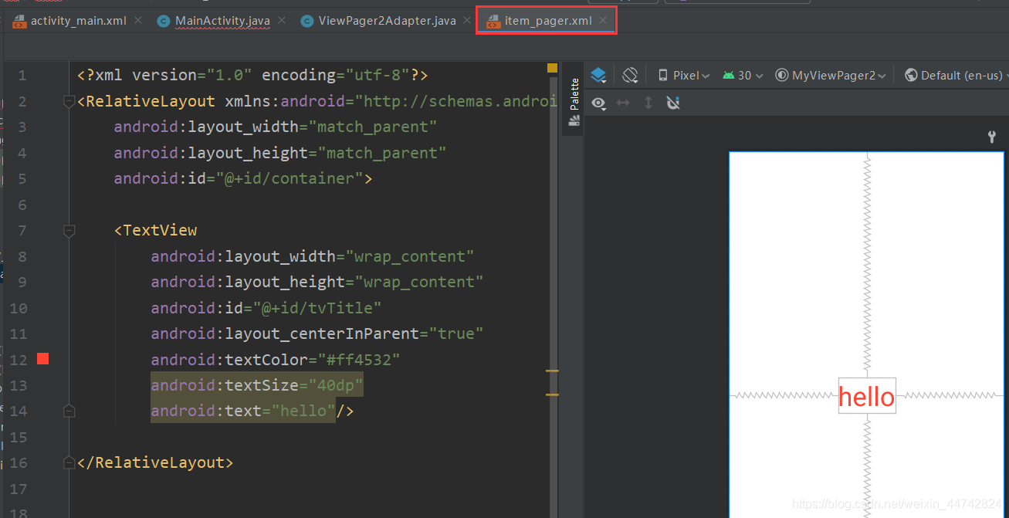The width and height of the screenshot is (1009, 518).
Task: Click the fold end marker at line 14
Action: point(69,411)
